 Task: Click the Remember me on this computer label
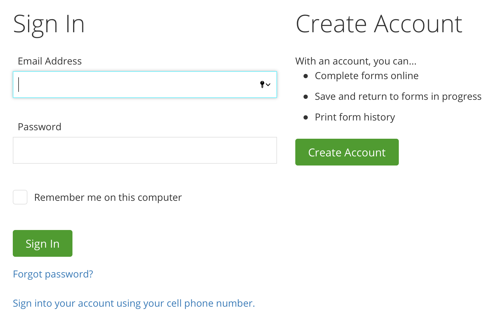point(108,197)
